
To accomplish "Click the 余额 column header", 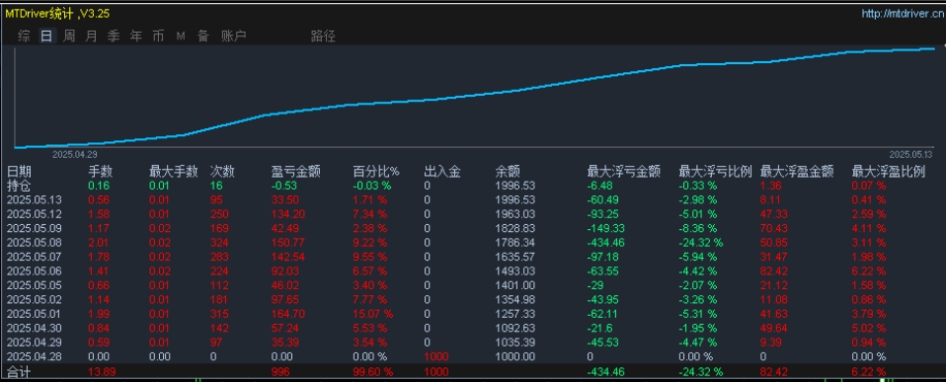I will (x=508, y=172).
